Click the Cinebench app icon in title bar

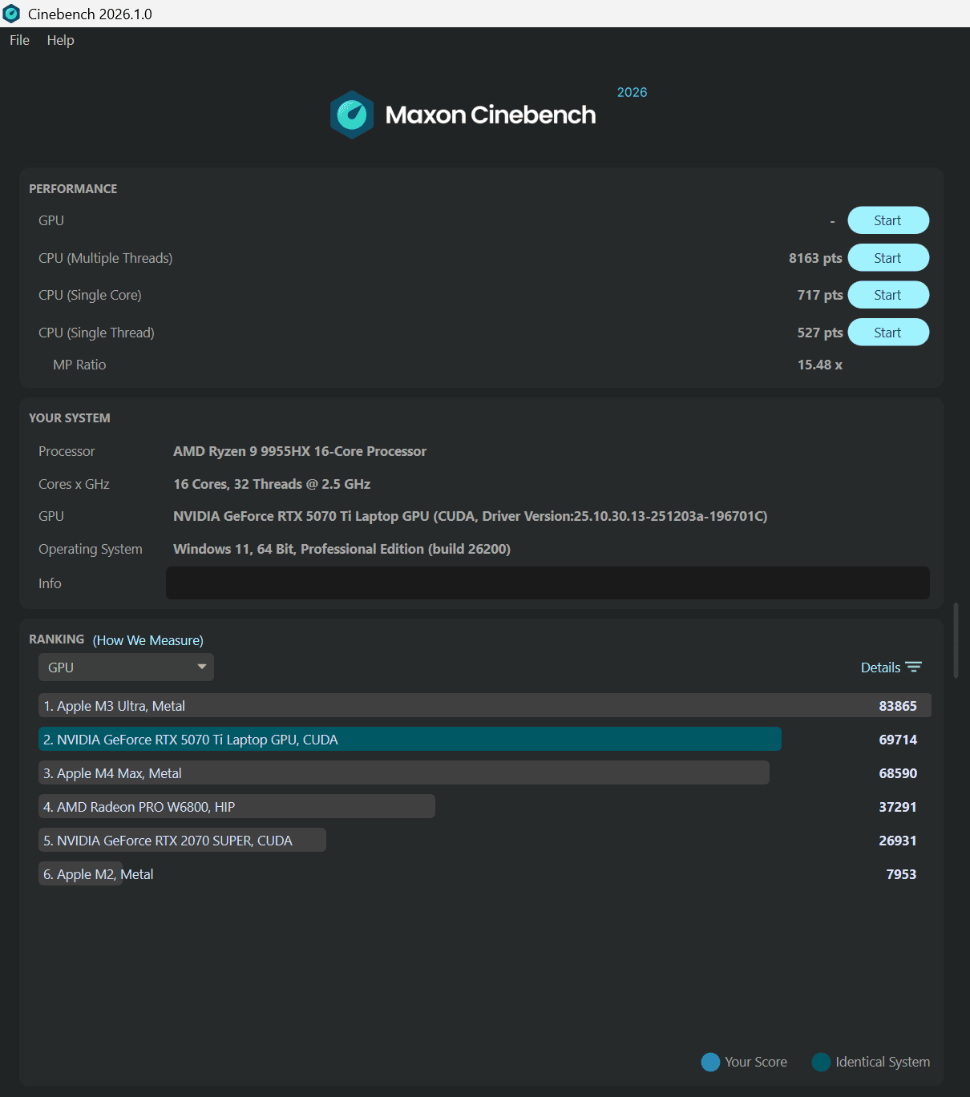tap(11, 14)
